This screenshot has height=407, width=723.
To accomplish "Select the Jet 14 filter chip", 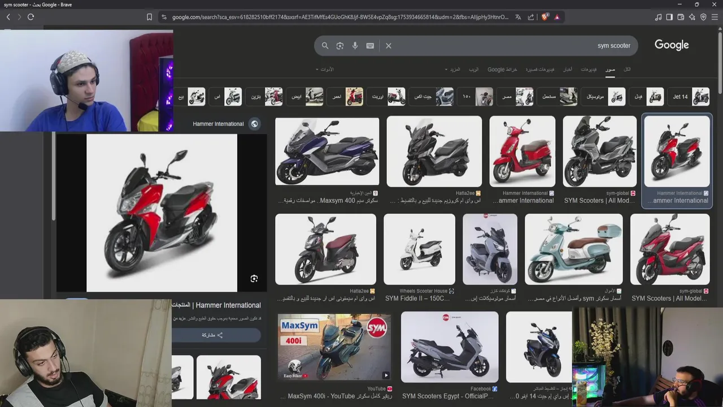I will coord(689,97).
